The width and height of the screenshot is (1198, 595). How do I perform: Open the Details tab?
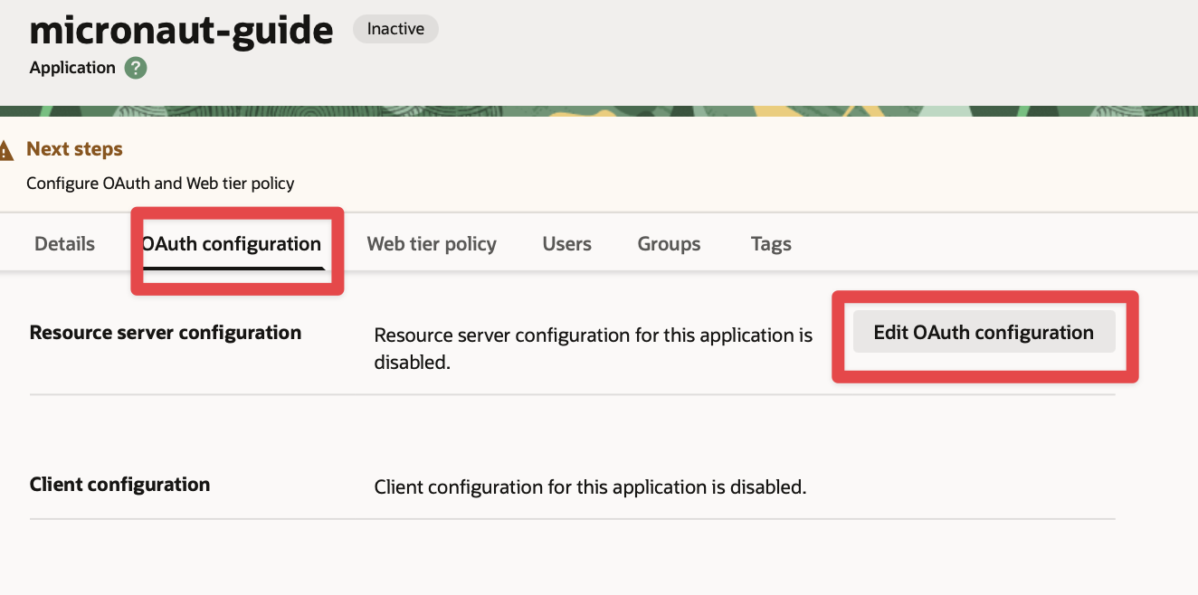pos(64,244)
